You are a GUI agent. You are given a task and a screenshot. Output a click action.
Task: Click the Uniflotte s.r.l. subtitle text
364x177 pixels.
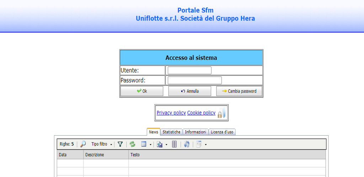[195, 18]
